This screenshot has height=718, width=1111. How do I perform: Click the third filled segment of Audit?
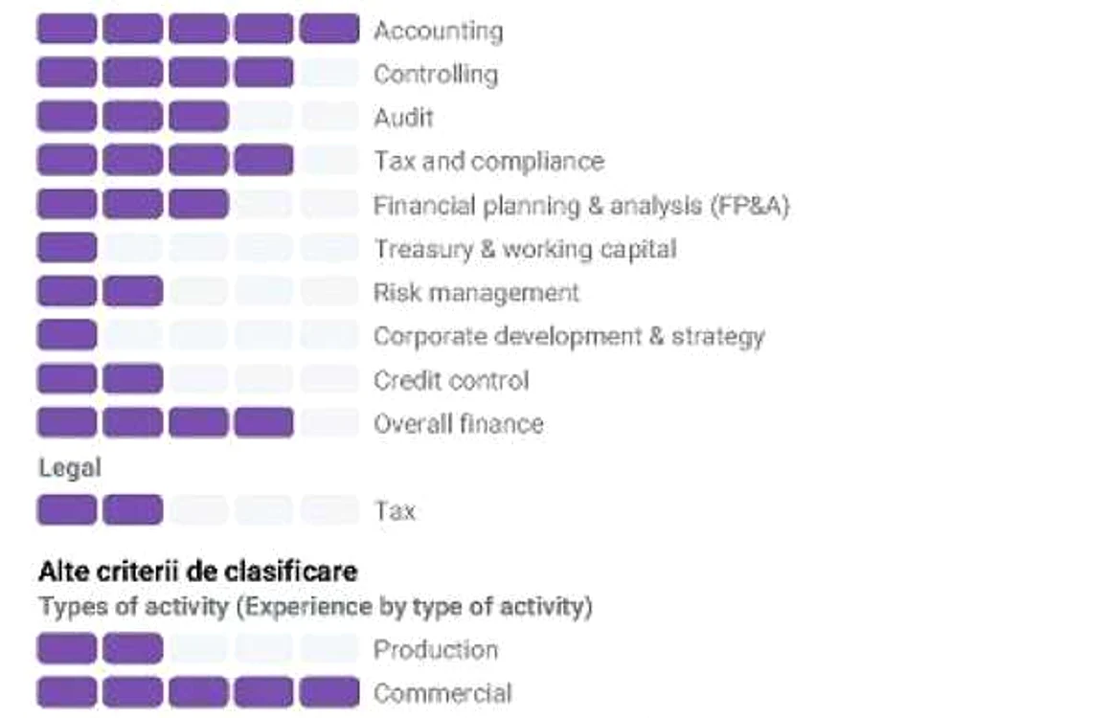pyautogui.click(x=198, y=116)
